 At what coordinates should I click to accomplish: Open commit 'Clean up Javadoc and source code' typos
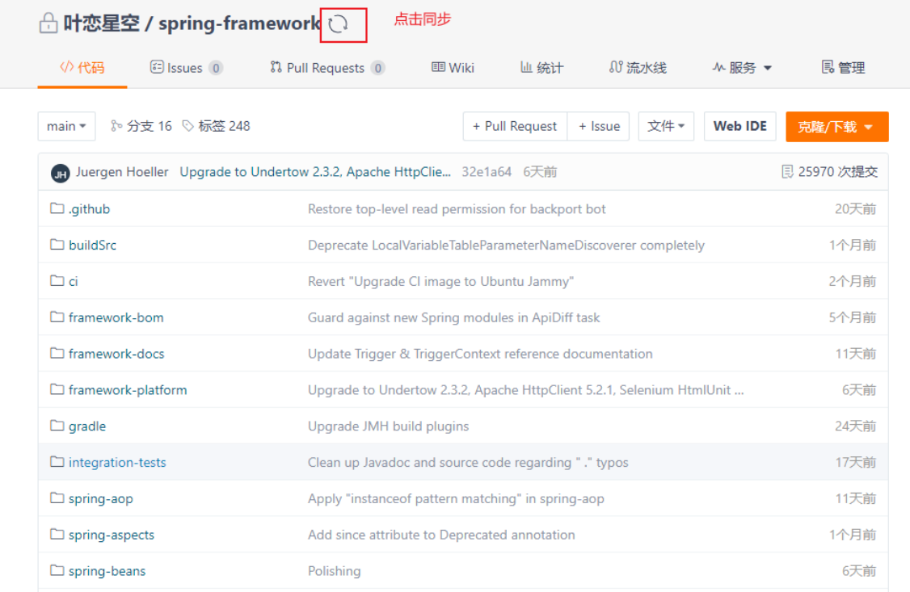point(468,463)
